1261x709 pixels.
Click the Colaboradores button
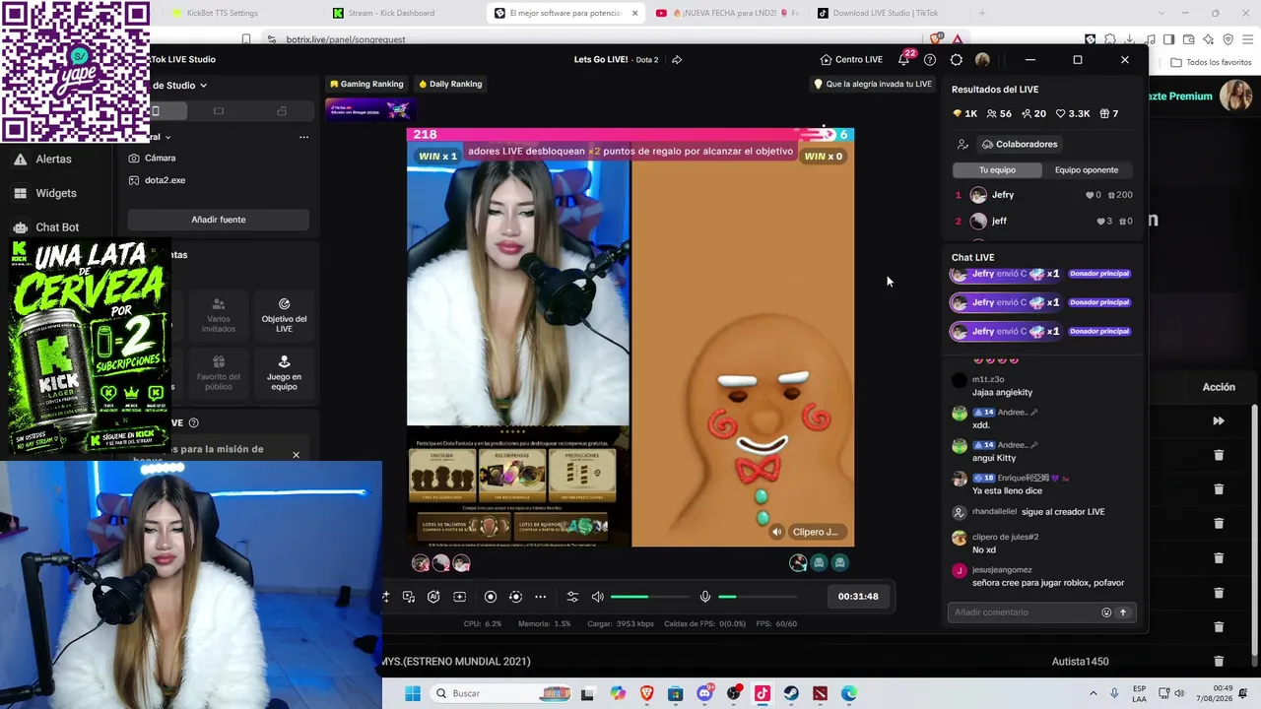[1019, 144]
